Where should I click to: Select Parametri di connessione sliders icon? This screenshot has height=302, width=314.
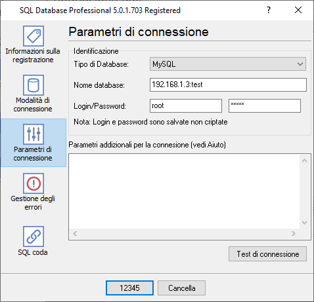click(34, 134)
